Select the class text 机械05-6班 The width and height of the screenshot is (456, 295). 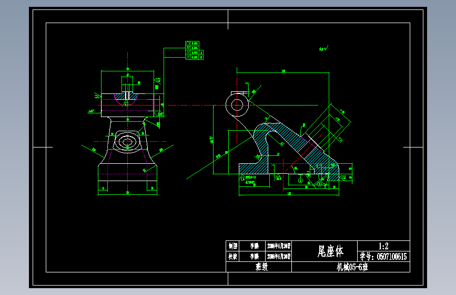pyautogui.click(x=352, y=267)
